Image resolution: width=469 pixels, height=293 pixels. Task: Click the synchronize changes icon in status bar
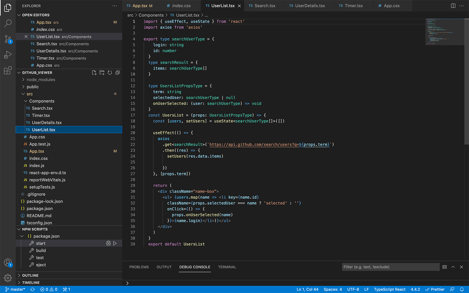tap(33, 289)
